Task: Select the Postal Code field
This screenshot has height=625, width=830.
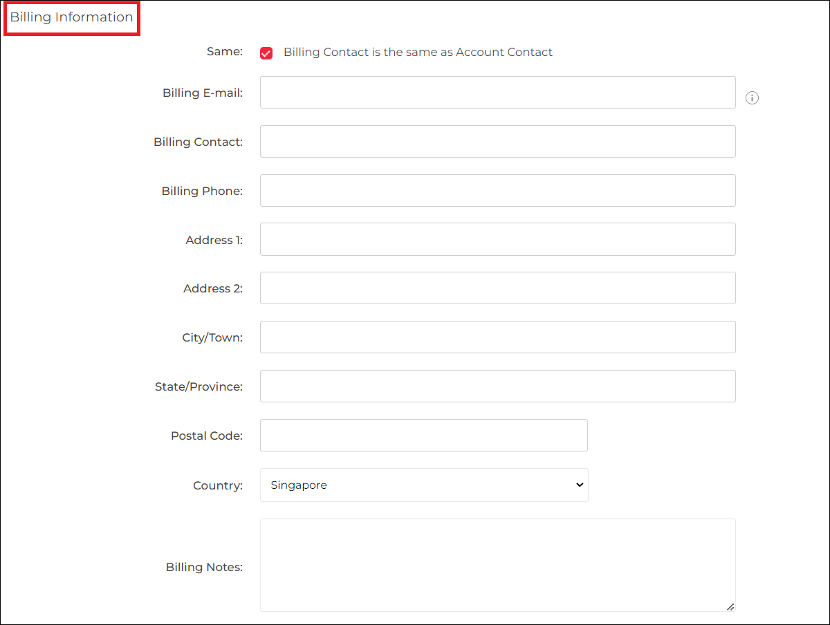Action: coord(424,436)
